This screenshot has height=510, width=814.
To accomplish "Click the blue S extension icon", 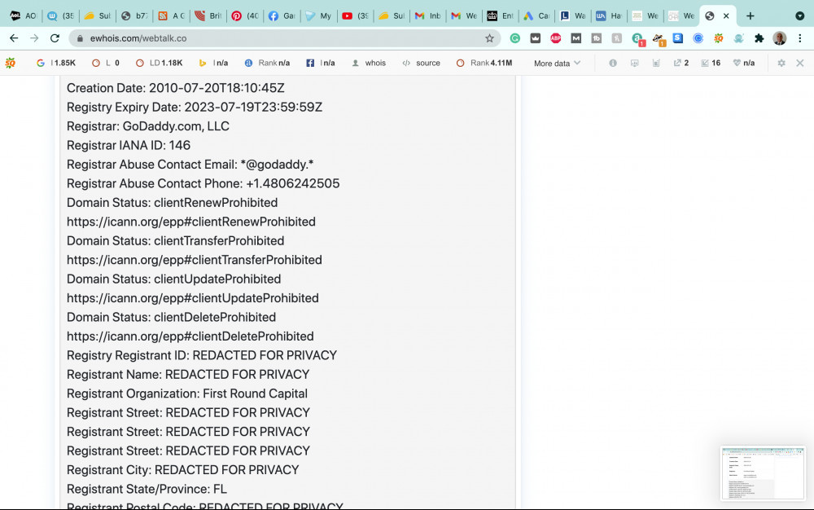I will click(678, 38).
